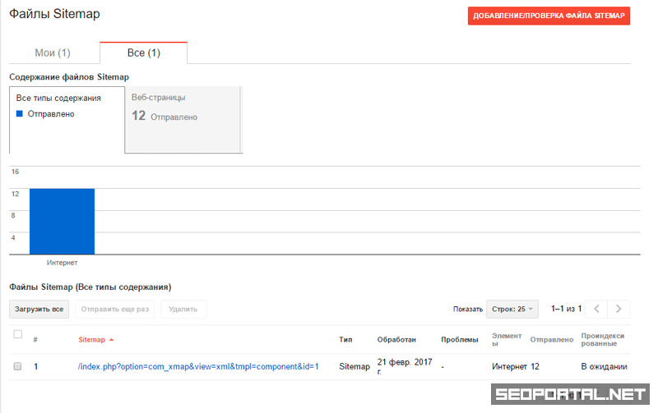The image size is (658, 413).
Task: Switch to the Мои (1) tab
Action: 53,53
